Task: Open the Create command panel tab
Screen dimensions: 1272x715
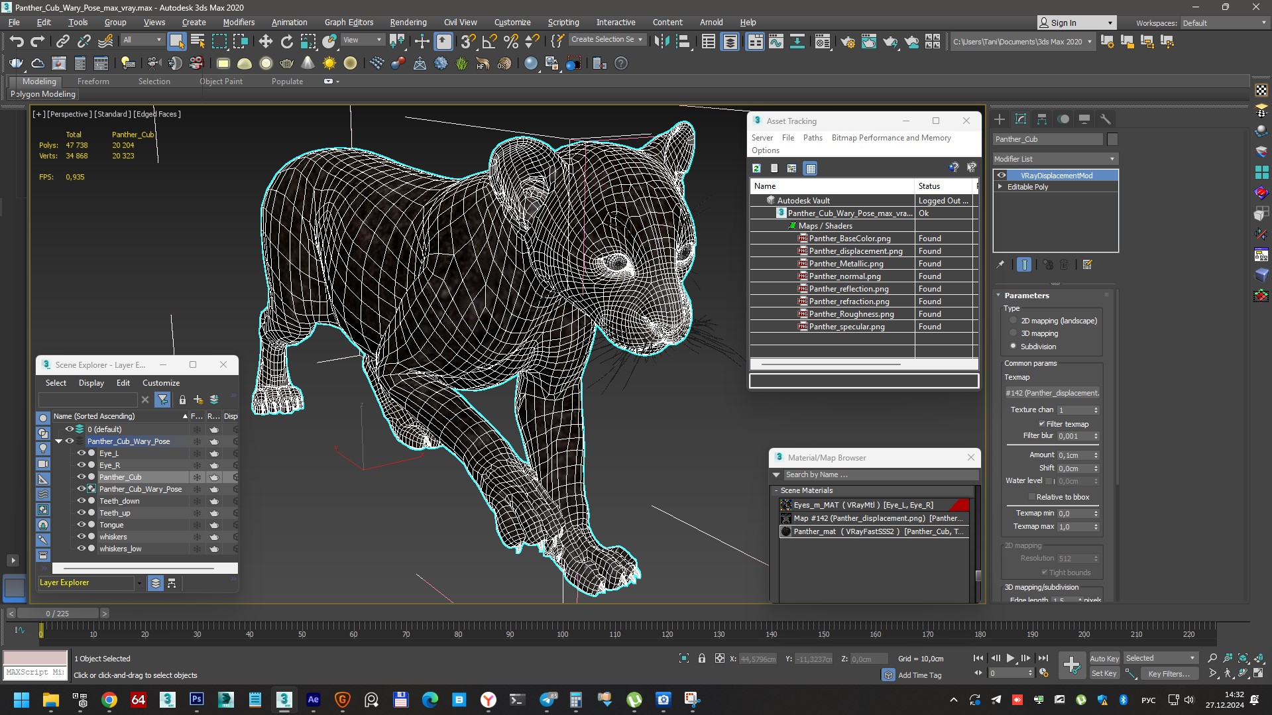Action: click(x=1000, y=119)
